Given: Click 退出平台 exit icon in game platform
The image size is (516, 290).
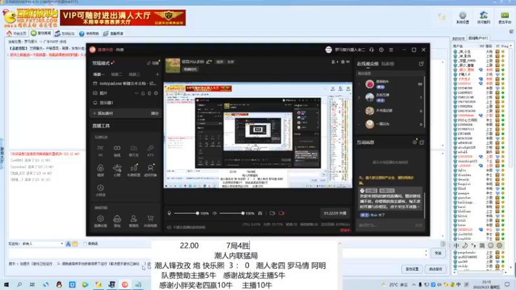Looking at the screenshot, I should click(x=504, y=18).
